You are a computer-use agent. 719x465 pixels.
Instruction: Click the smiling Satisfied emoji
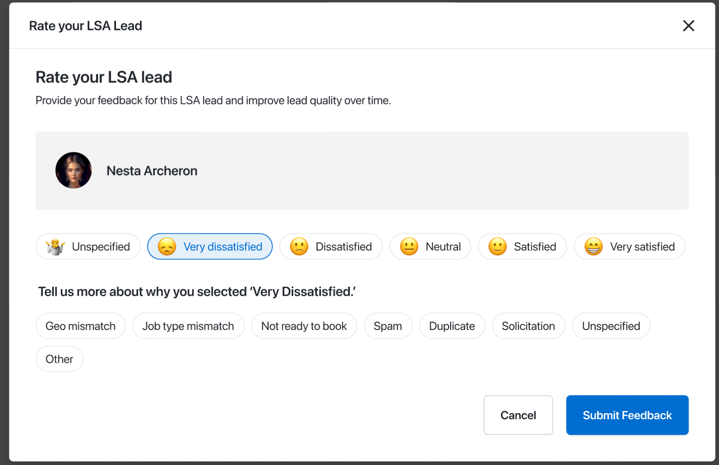click(x=497, y=247)
